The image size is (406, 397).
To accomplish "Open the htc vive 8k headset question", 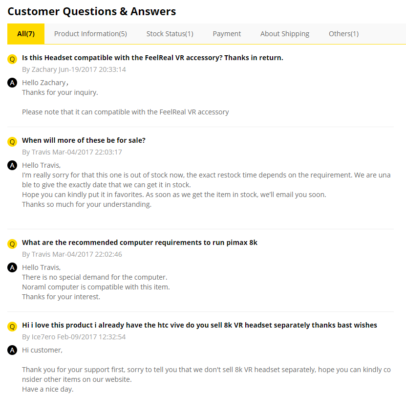I will (x=199, y=325).
